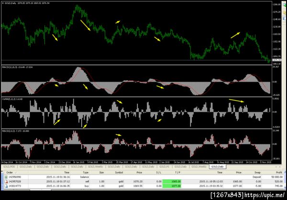Image resolution: width=287 pixels, height=200 pixels.
Task: Click the open price 1069.55
Action: [138, 186]
